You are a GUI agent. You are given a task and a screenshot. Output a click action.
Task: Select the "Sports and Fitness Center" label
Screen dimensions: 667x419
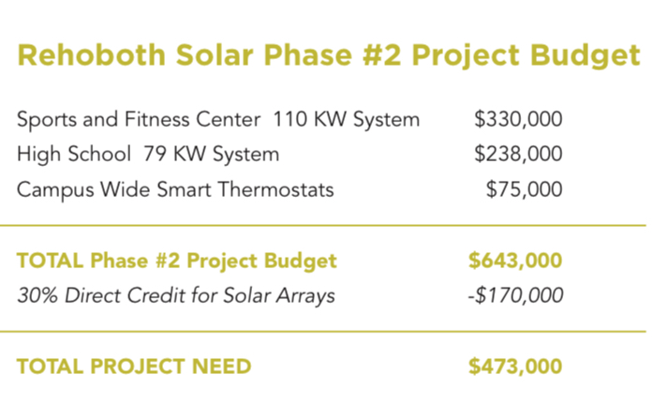(x=139, y=120)
